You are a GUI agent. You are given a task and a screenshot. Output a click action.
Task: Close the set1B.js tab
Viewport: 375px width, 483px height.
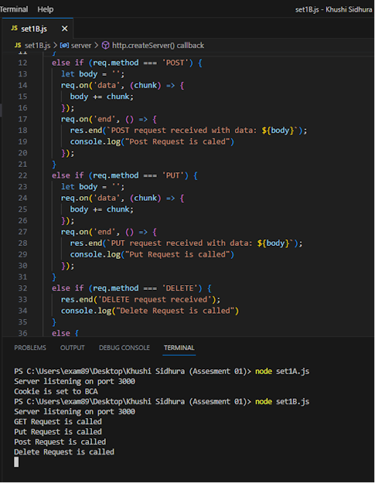(64, 28)
